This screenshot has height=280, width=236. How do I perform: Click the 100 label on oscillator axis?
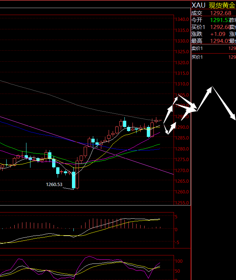coord(179,261)
